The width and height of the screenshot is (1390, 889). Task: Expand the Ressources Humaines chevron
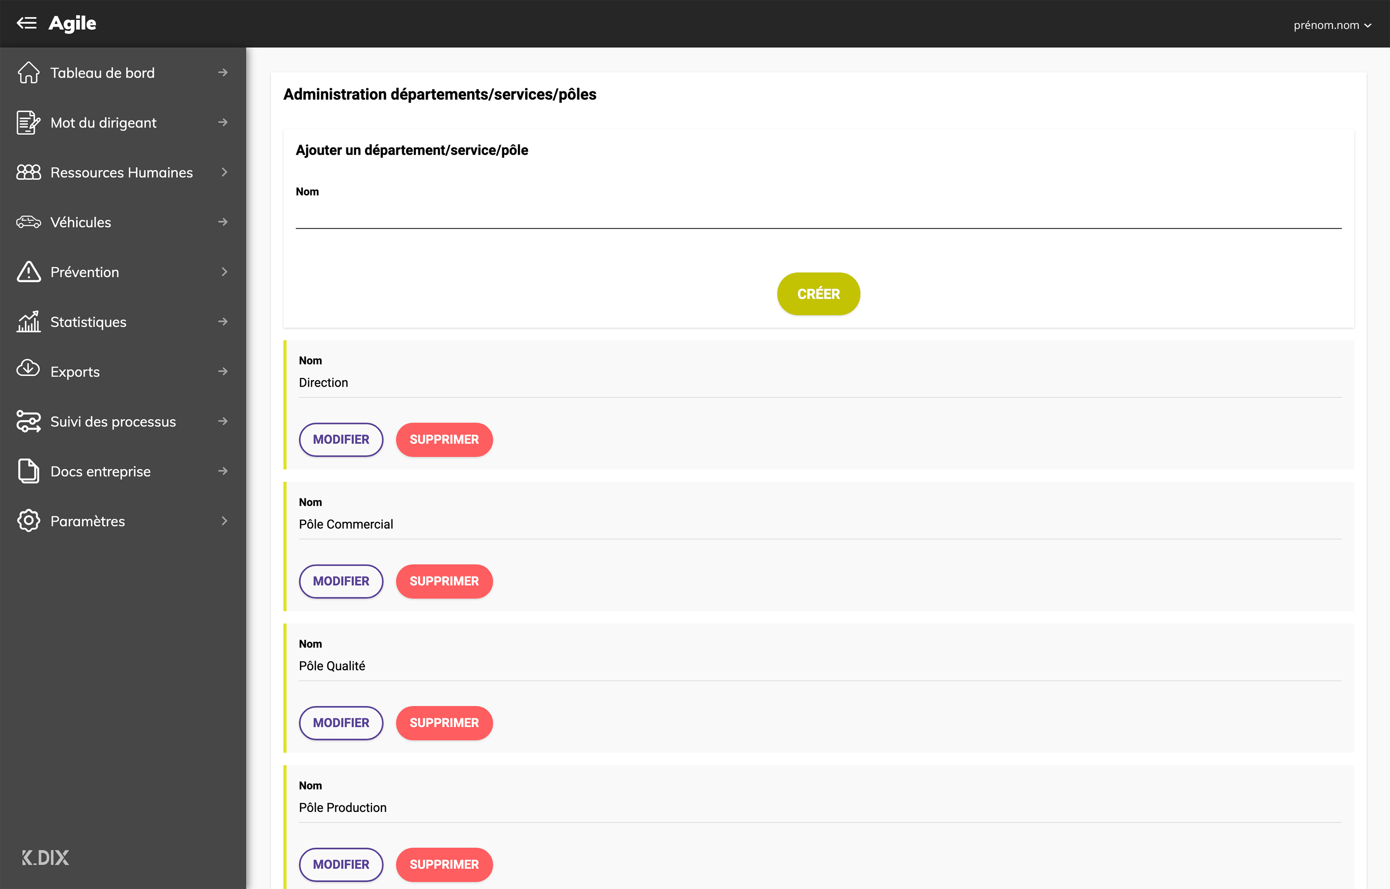point(224,172)
